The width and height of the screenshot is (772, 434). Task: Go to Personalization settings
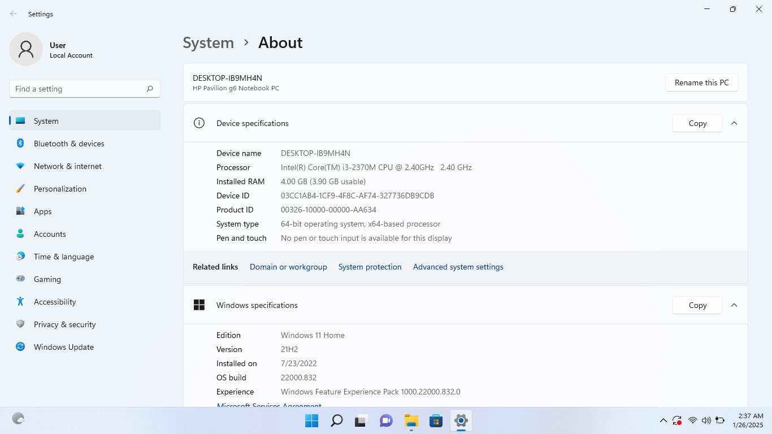pyautogui.click(x=85, y=189)
